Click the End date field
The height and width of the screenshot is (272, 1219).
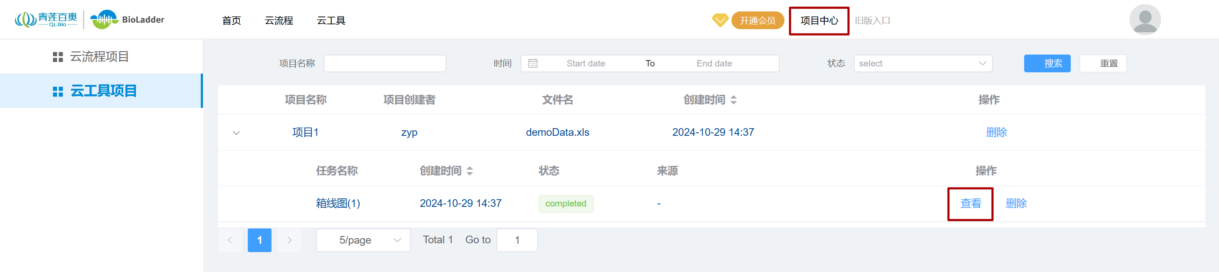714,63
